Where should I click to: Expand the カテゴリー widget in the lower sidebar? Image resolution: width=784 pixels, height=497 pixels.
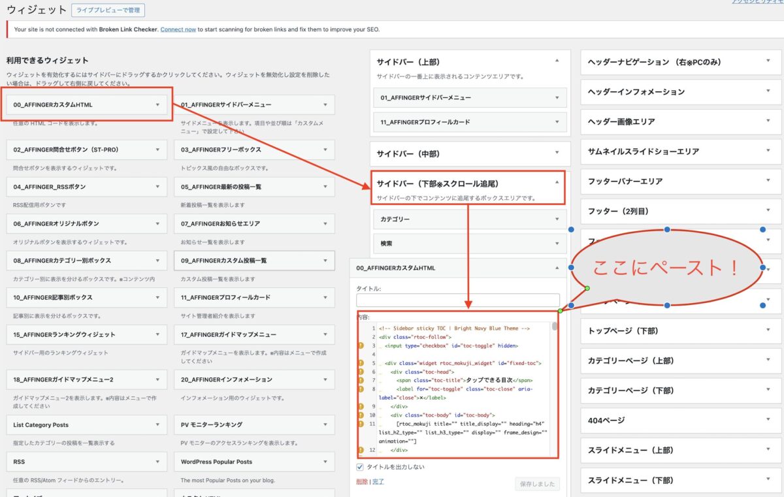(557, 219)
